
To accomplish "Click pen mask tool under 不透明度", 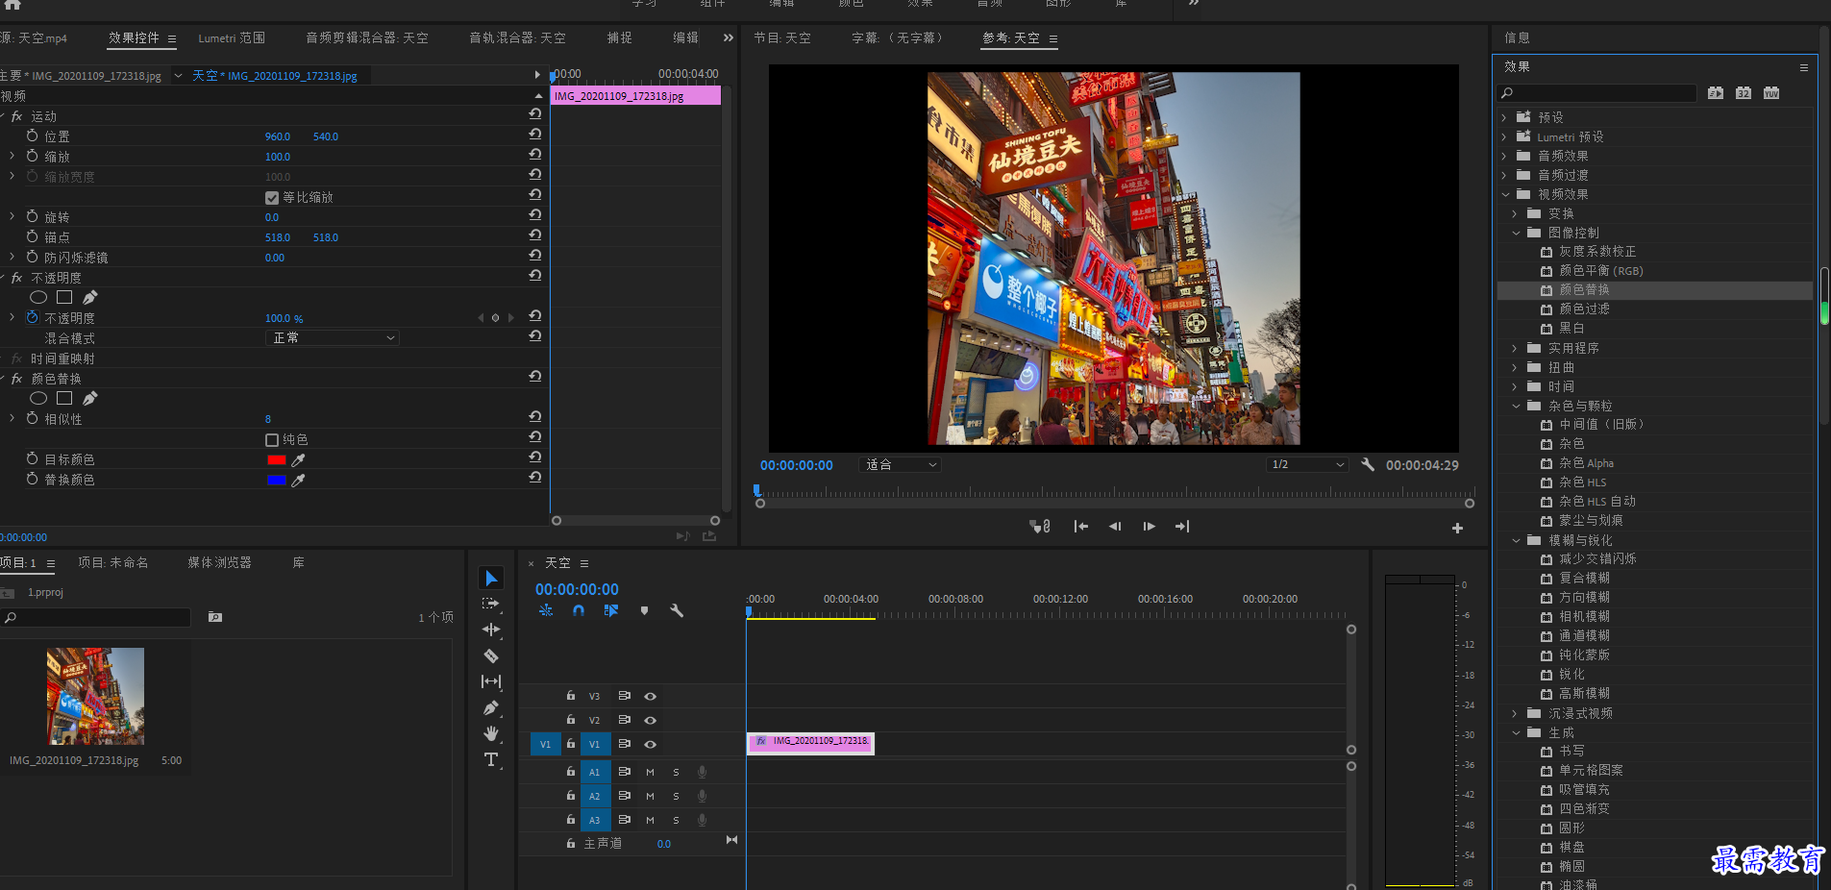I will 90,297.
